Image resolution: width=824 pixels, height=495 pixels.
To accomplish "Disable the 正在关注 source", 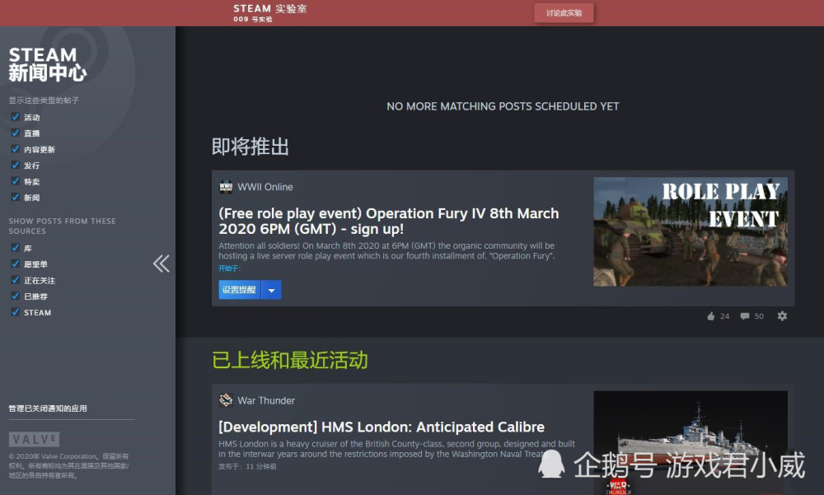I will click(15, 279).
